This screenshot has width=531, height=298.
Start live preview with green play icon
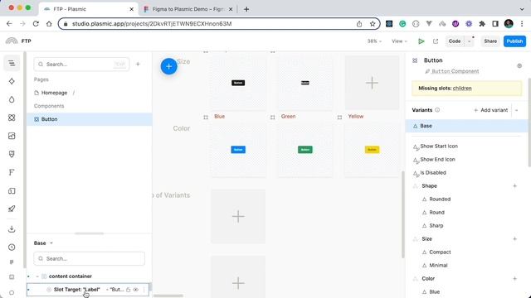421,41
